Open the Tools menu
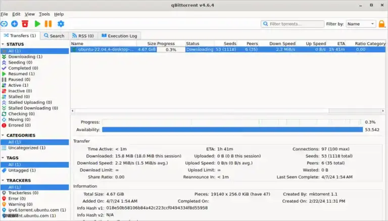 coord(44,14)
